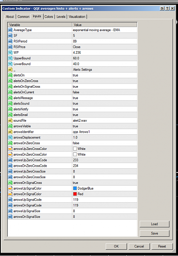Select the arrowsVisible true value
This screenshot has height=256, width=178.
click(75, 126)
